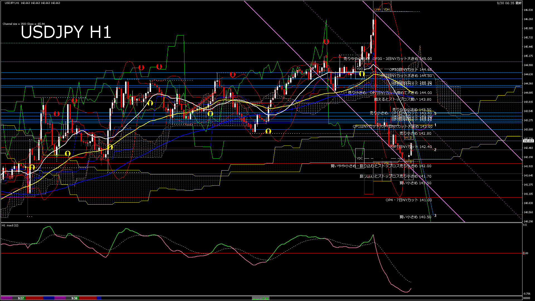The image size is (535, 301).
Task: Click the MACD 0.00 scale value
Action: [x=526, y=253]
